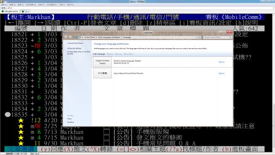The image size is (275, 155).
Task: Click the Up arrow beside the breadcrumb
Action: [76, 37]
